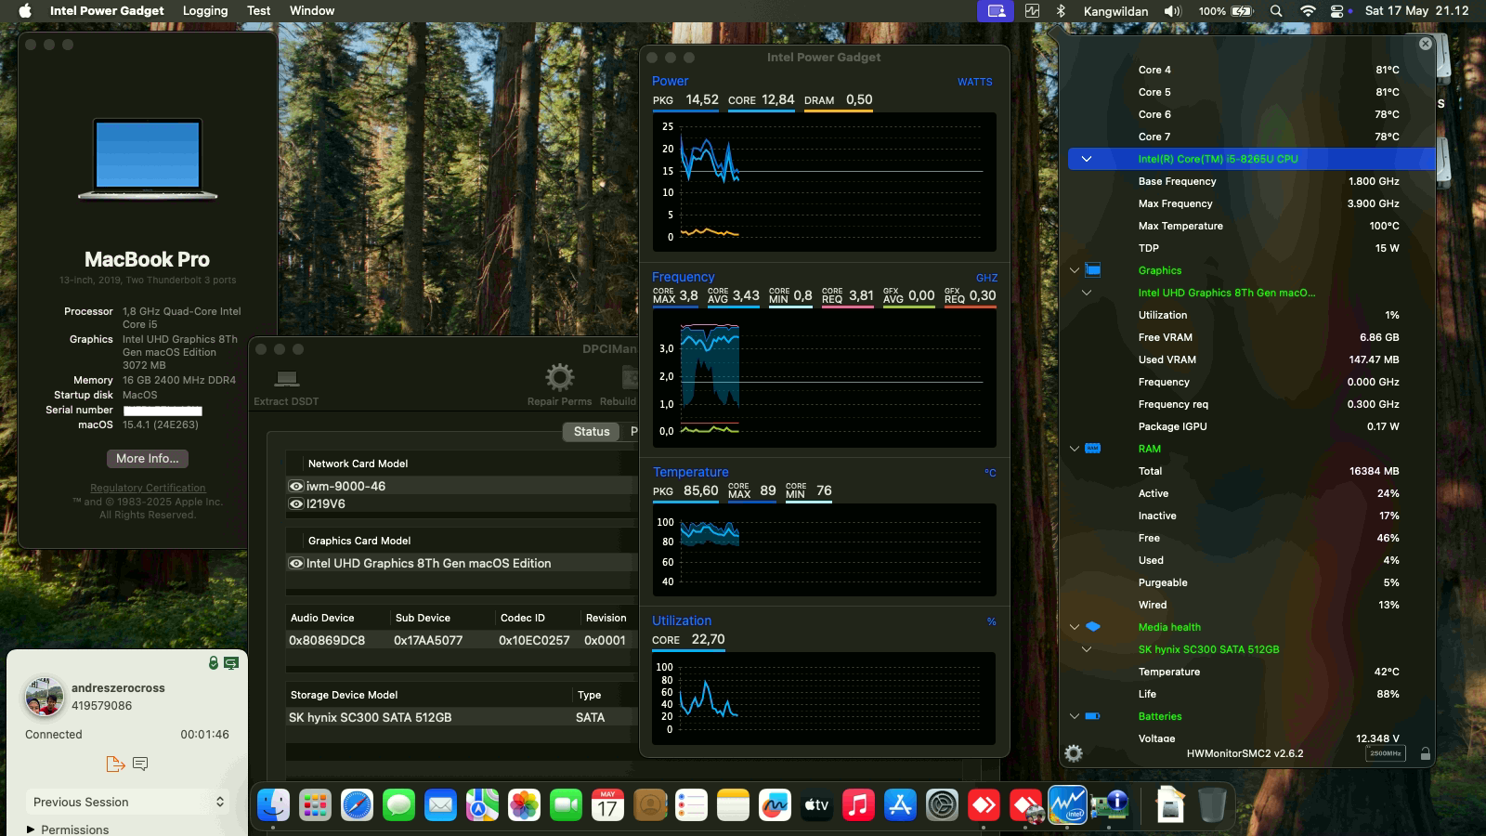Screen dimensions: 1486x836
Task: Collapse the Intel Core i5-8265U CPU section
Action: coord(1087,159)
